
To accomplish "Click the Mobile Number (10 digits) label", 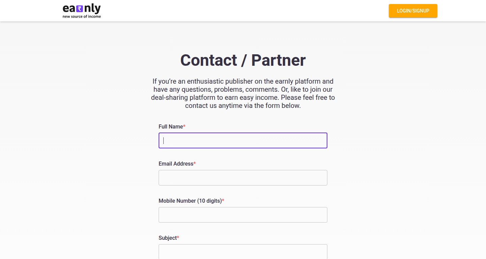I will click(x=190, y=201).
